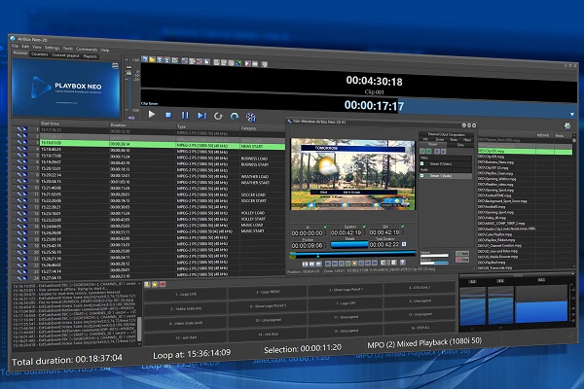Click the log panel vertical scrollbar
Image resolution: width=584 pixels, height=389 pixels.
tap(139, 329)
